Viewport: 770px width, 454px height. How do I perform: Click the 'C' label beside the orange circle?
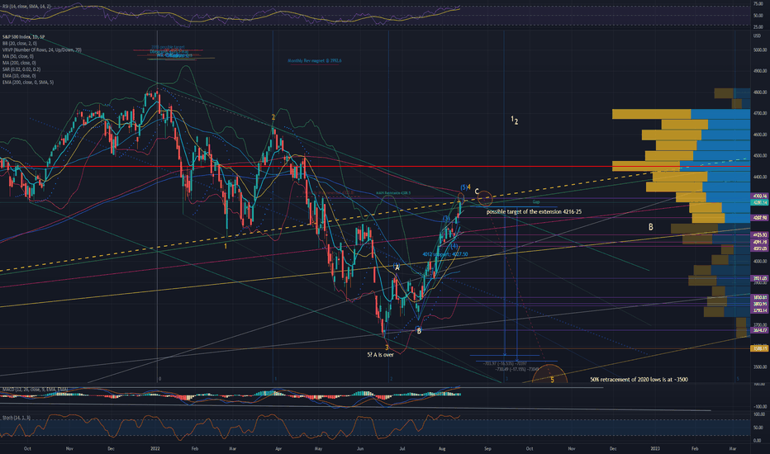tap(477, 192)
